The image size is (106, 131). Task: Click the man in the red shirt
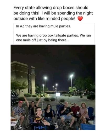(x=75, y=110)
